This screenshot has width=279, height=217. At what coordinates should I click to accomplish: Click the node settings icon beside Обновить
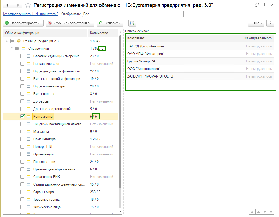click(x=132, y=23)
